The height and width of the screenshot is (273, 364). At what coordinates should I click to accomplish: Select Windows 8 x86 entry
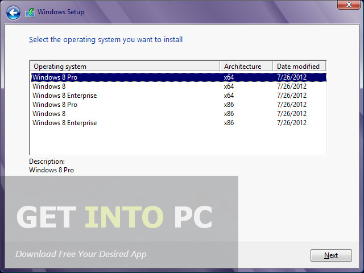(179, 114)
